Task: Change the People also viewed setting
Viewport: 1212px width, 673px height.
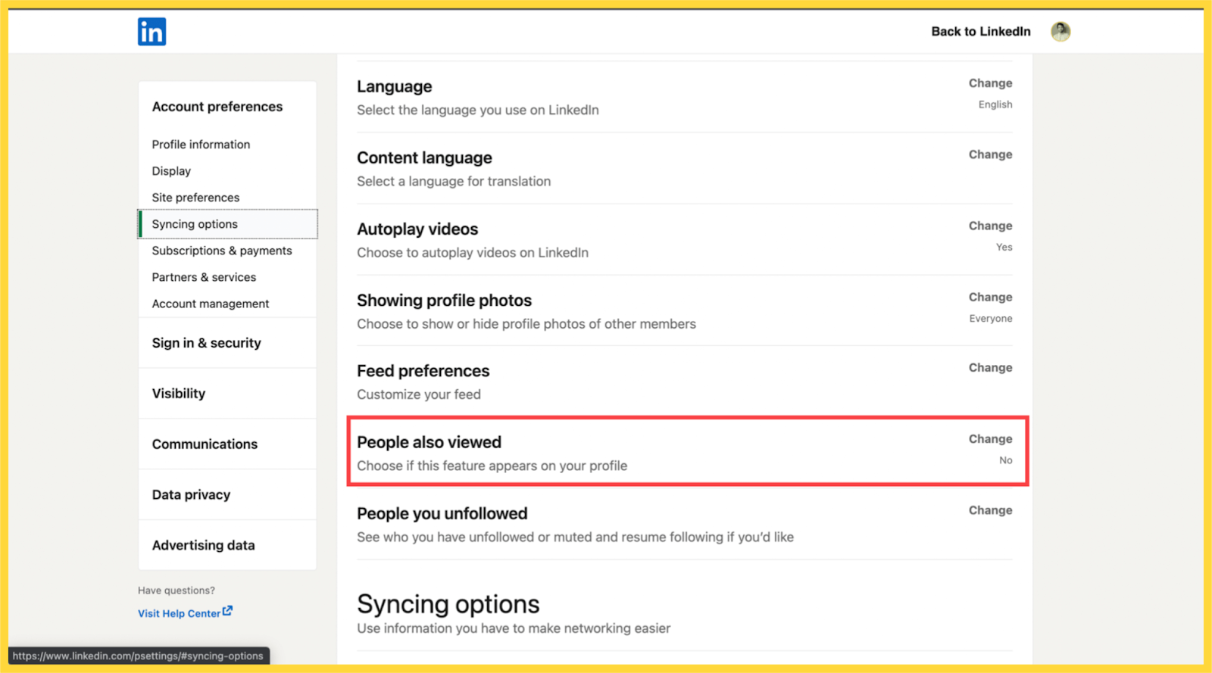Action: 990,439
